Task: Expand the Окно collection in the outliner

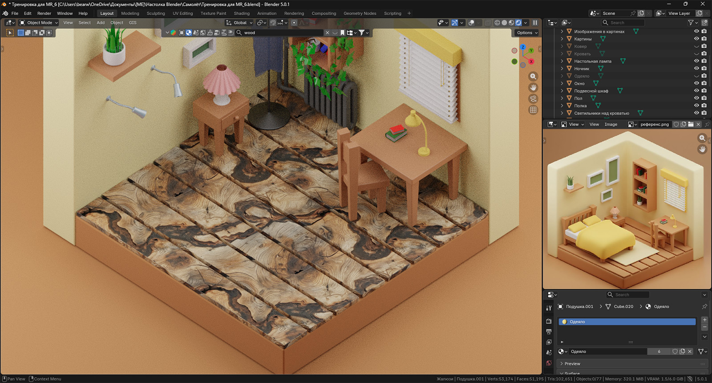Action: [x=562, y=83]
